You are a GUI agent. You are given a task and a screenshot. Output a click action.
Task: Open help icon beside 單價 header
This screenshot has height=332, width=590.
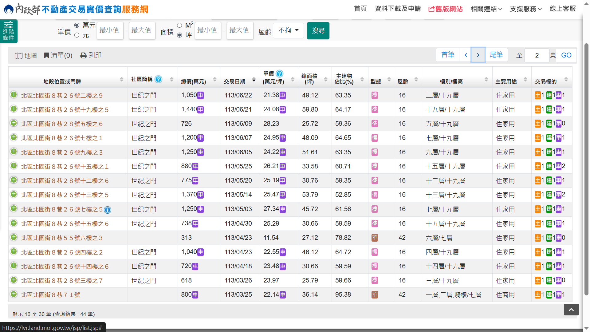tap(279, 73)
